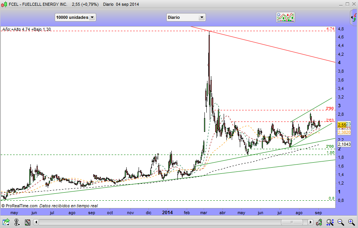Click the green 1,86 support label
Viewport: 358px width, 228px height.
(x=330, y=153)
